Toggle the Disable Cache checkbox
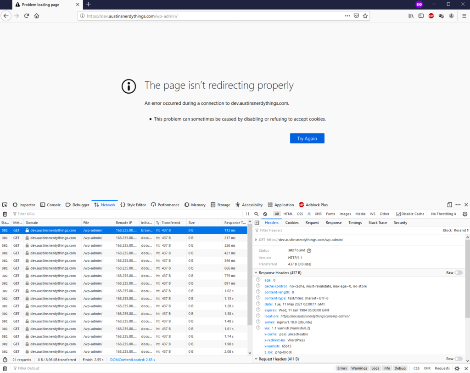 [x=398, y=214]
